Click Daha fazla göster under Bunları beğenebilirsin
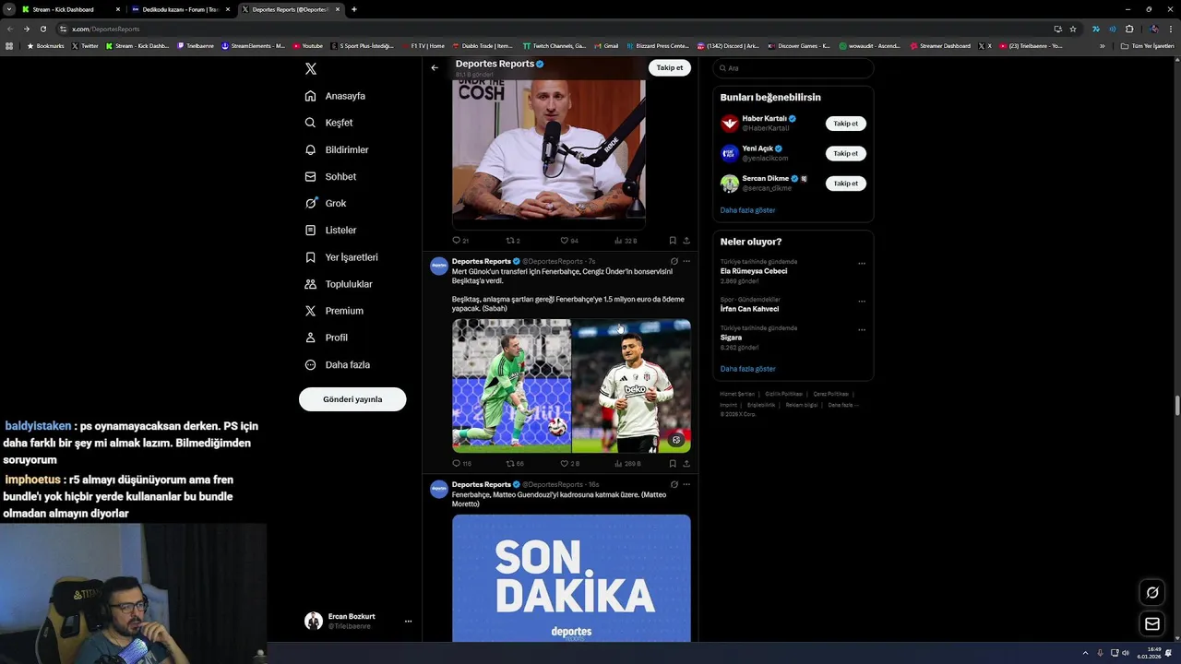The height and width of the screenshot is (664, 1181). coord(747,210)
